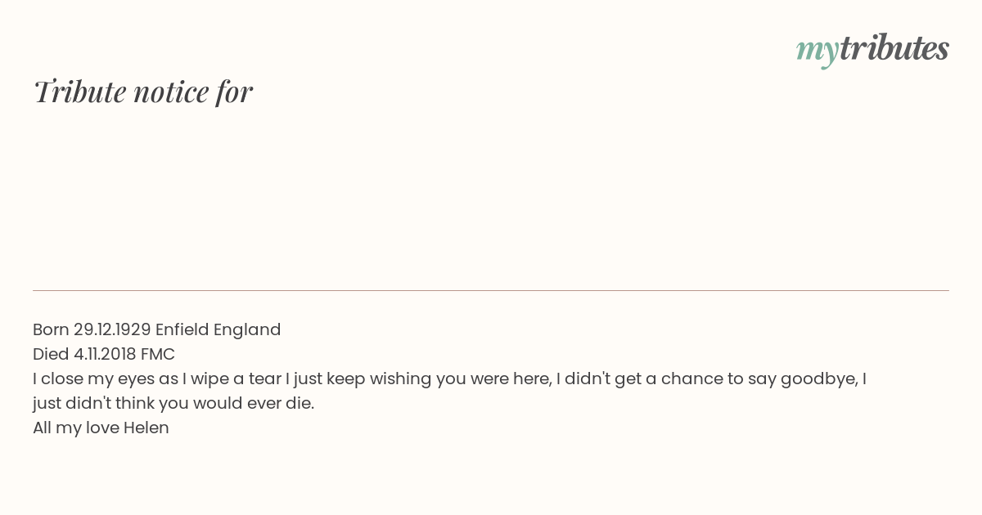Click the horizontal divider line
Image resolution: width=982 pixels, height=515 pixels.
[491, 290]
